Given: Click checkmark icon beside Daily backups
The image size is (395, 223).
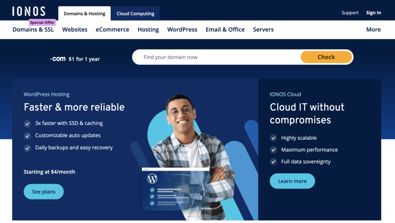Looking at the screenshot, I should point(27,148).
